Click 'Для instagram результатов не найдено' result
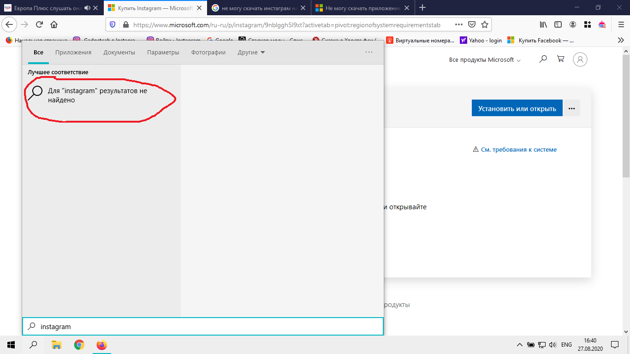This screenshot has width=630, height=354. (x=101, y=95)
